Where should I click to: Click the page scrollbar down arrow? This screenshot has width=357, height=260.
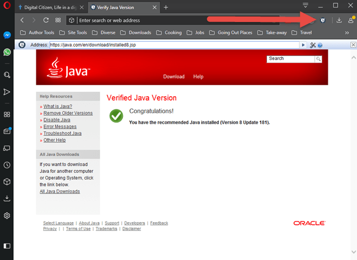click(x=354, y=252)
